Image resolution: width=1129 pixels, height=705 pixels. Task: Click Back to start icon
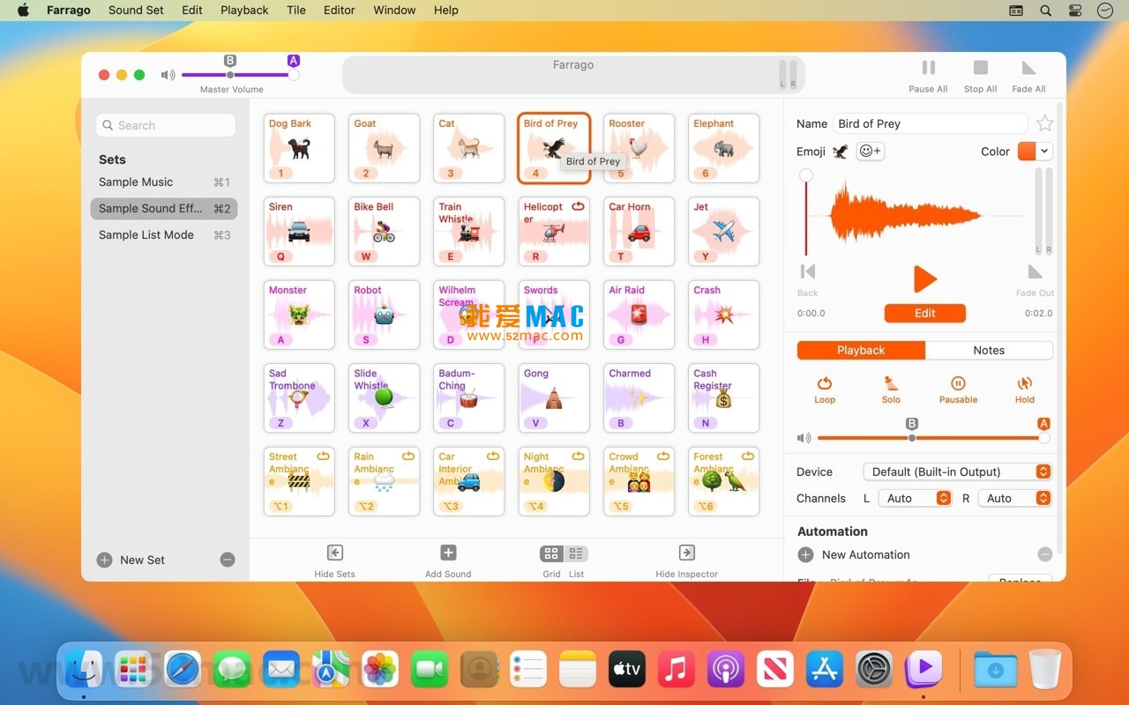(808, 271)
